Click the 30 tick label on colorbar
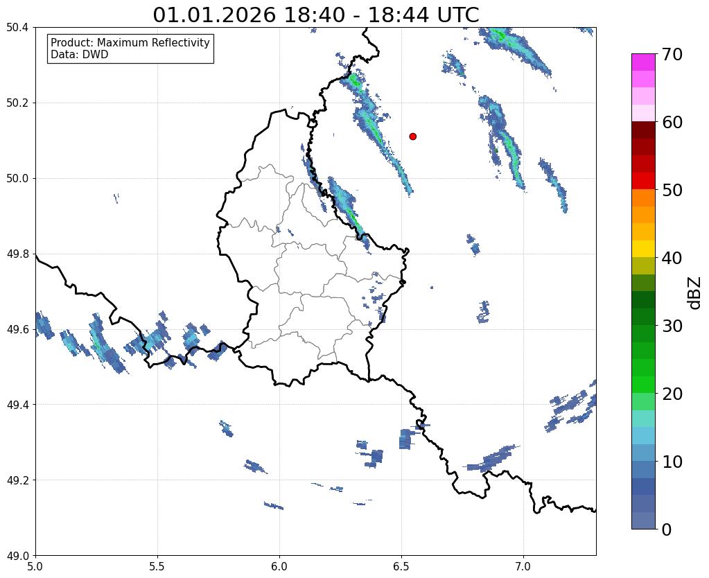709x578 pixels. pos(672,326)
